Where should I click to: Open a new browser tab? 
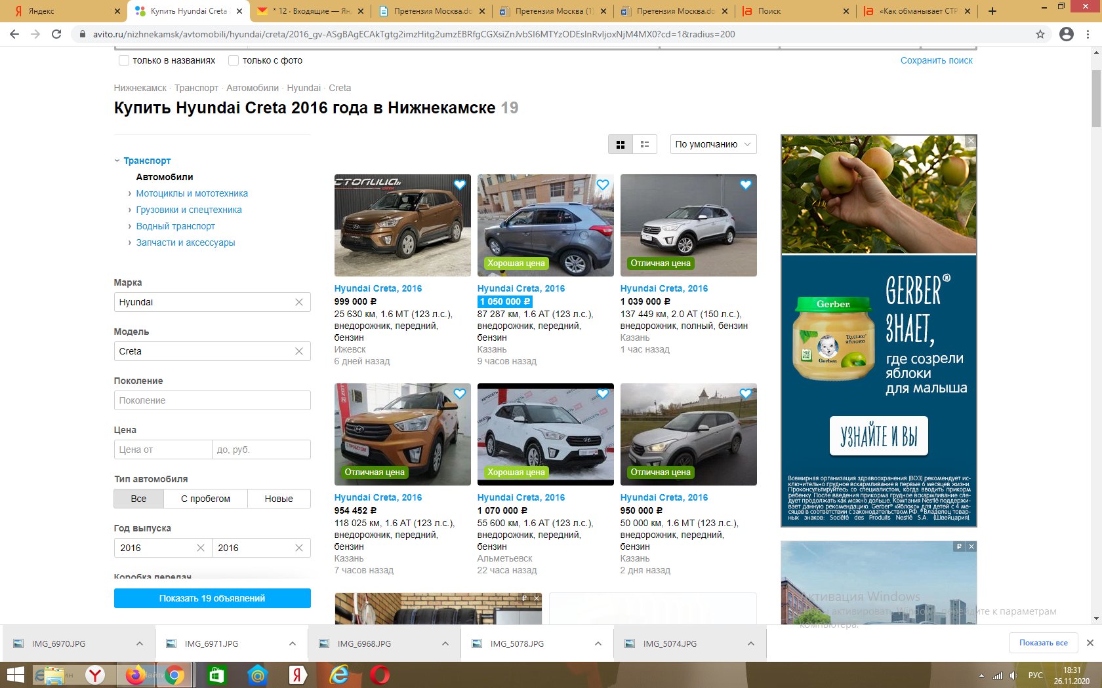tap(992, 11)
